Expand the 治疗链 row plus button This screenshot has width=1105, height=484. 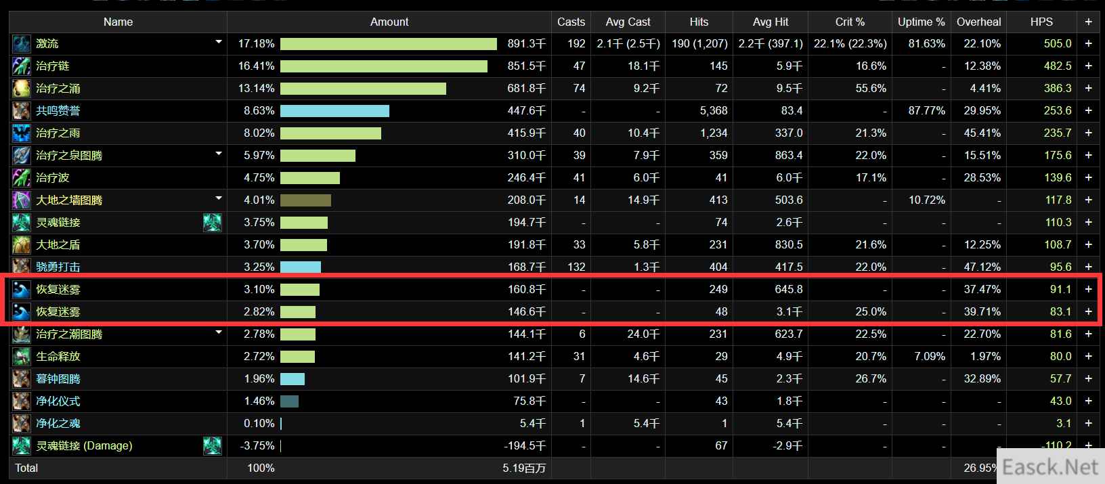click(x=1088, y=66)
